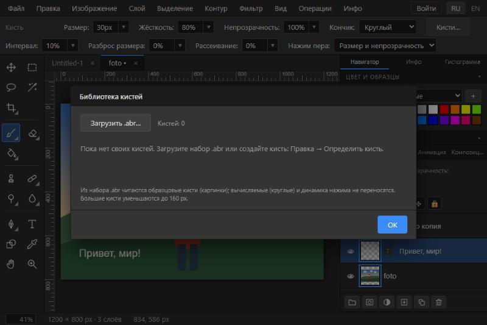The image size is (487, 325).
Task: Select the Eyedropper tool
Action: pyautogui.click(x=32, y=244)
